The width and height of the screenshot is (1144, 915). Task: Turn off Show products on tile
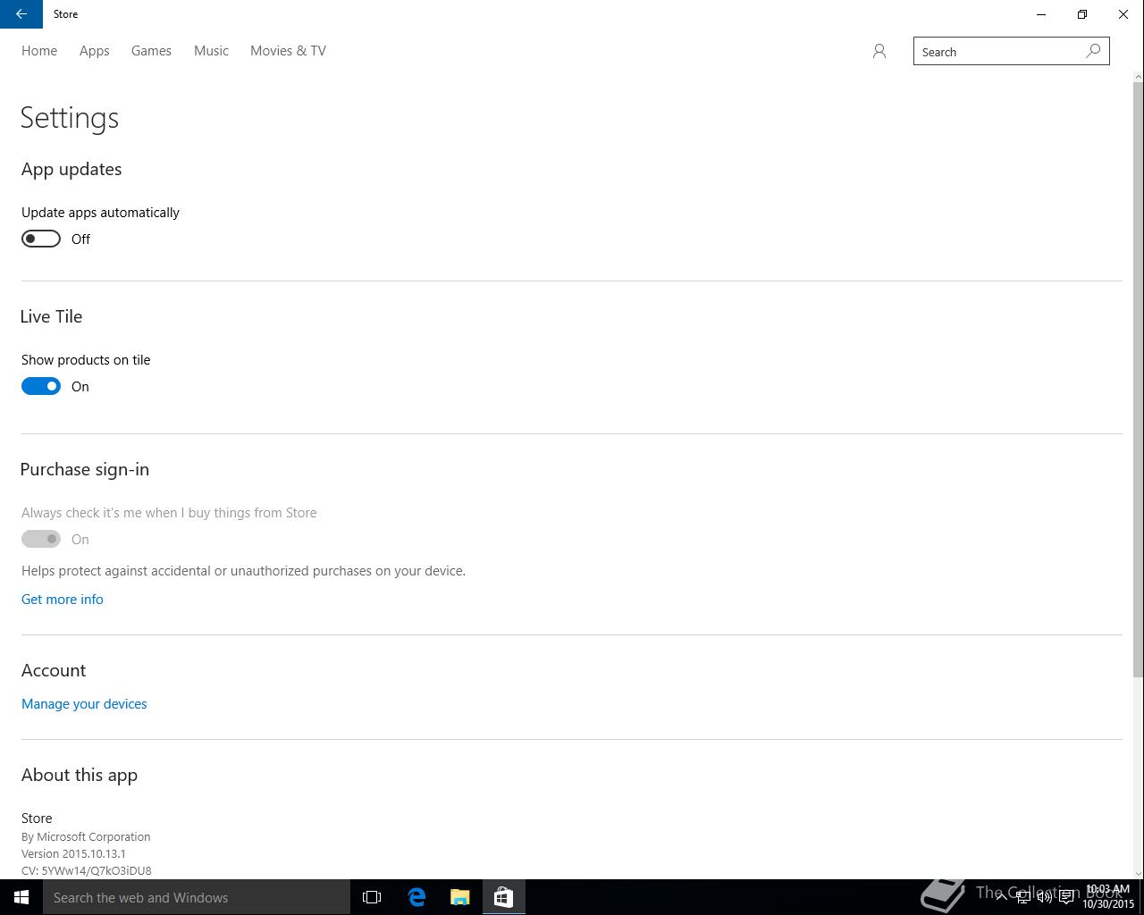[x=41, y=386]
